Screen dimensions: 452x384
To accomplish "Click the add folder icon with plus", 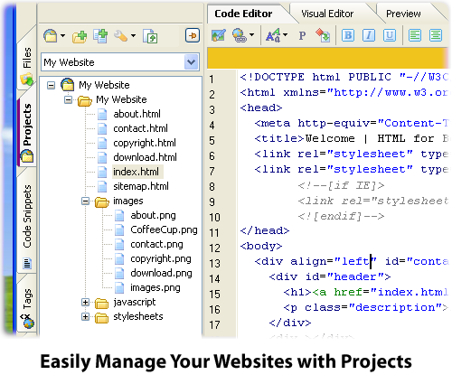I will tap(80, 36).
